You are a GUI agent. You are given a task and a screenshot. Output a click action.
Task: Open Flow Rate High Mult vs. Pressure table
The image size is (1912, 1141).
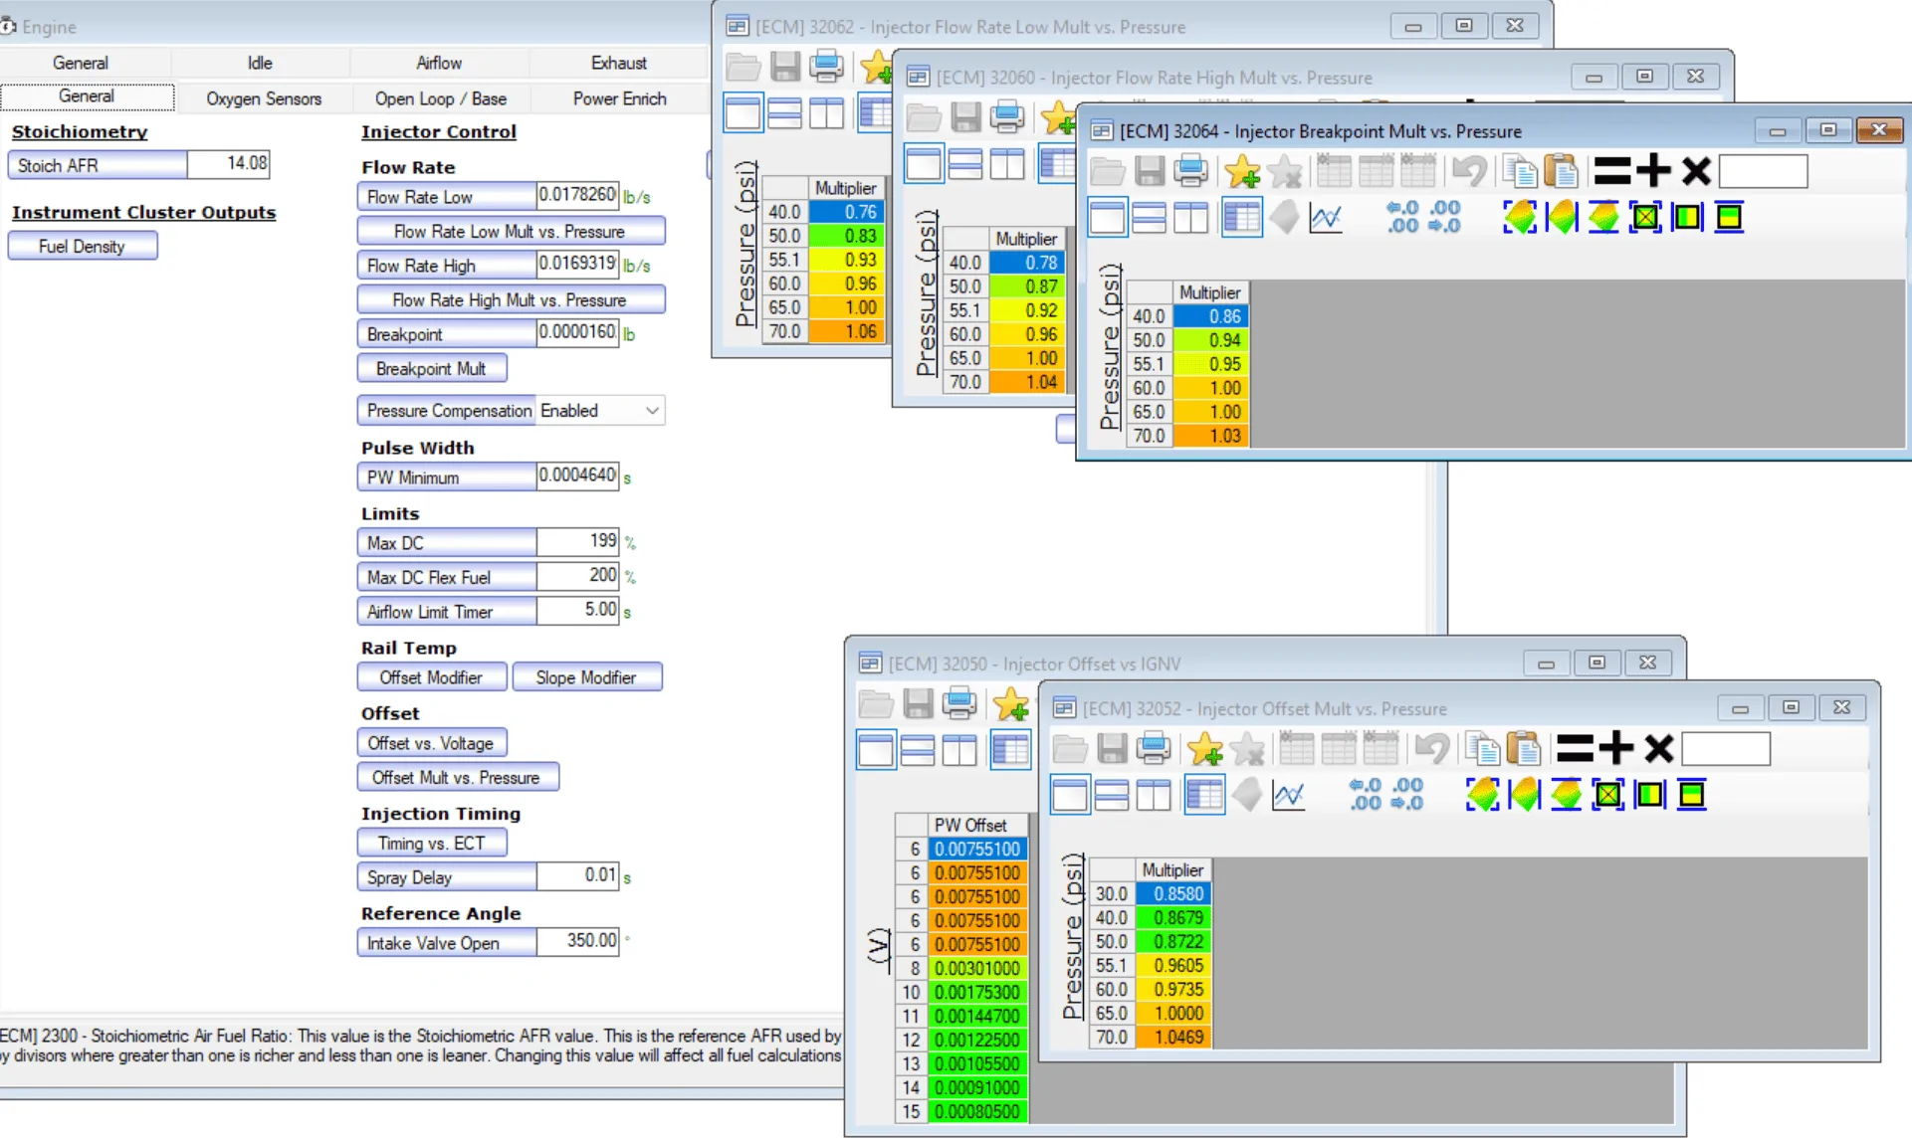[511, 299]
